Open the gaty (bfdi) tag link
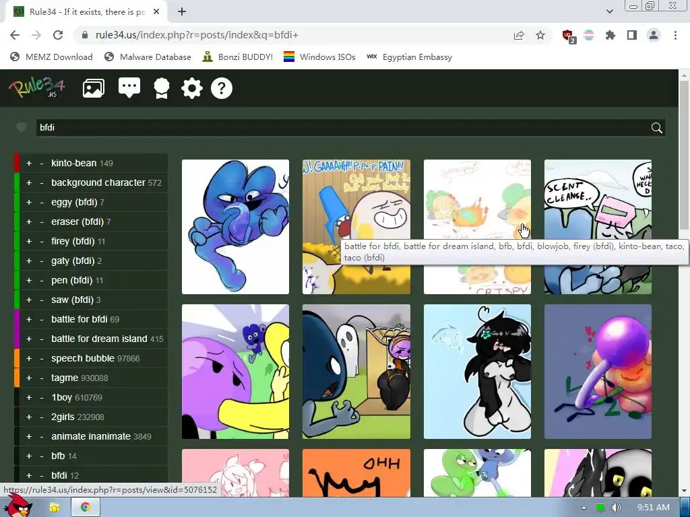This screenshot has height=517, width=690. (x=73, y=261)
